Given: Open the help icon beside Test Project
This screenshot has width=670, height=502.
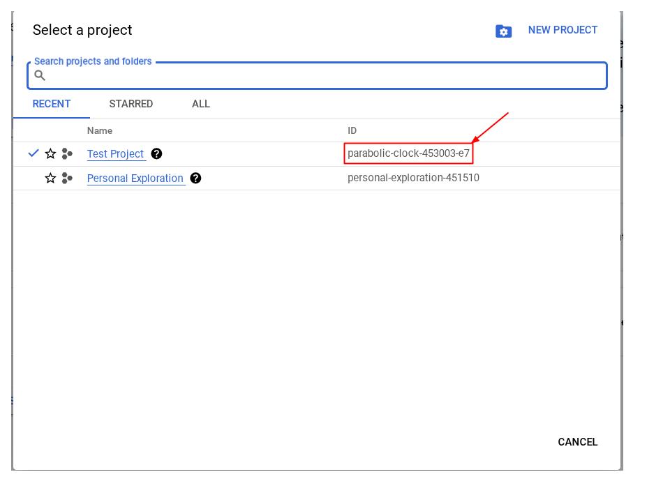Looking at the screenshot, I should (x=157, y=153).
